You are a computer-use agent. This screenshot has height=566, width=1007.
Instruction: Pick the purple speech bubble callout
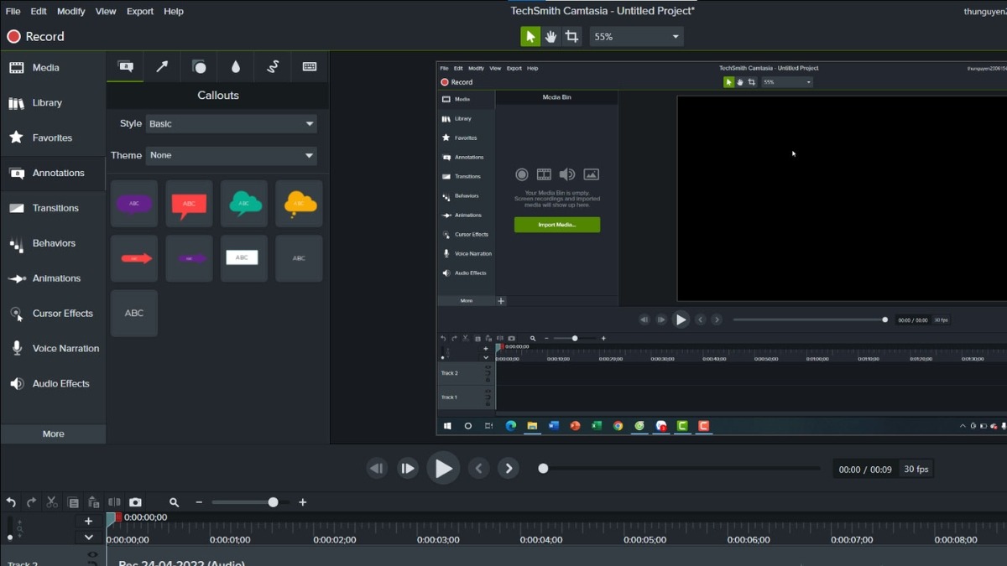[x=134, y=204]
